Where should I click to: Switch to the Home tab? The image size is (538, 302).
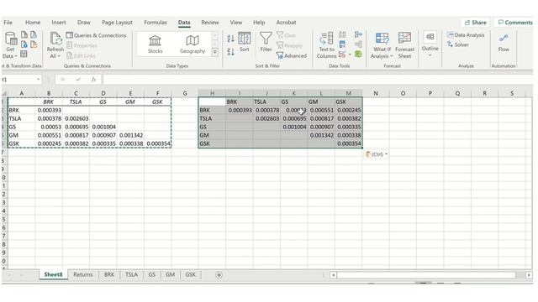click(33, 23)
